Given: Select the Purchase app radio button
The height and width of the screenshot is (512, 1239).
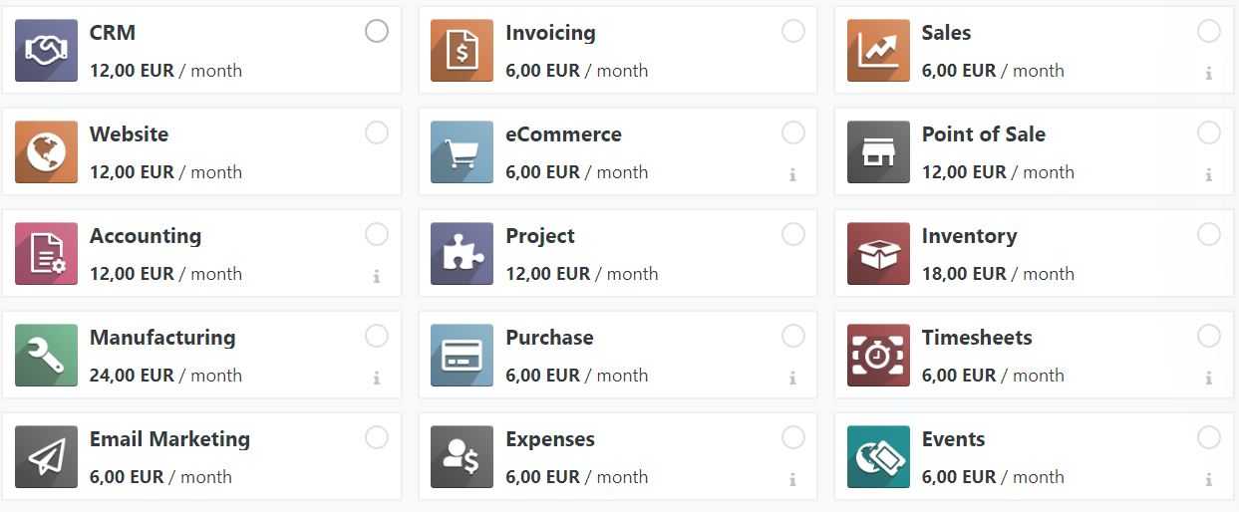Looking at the screenshot, I should (793, 336).
